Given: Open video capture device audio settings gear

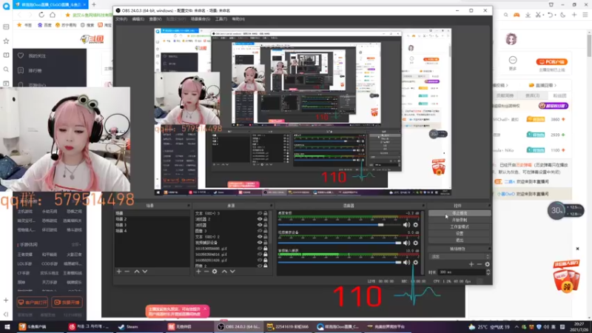Looking at the screenshot, I should pyautogui.click(x=416, y=243).
